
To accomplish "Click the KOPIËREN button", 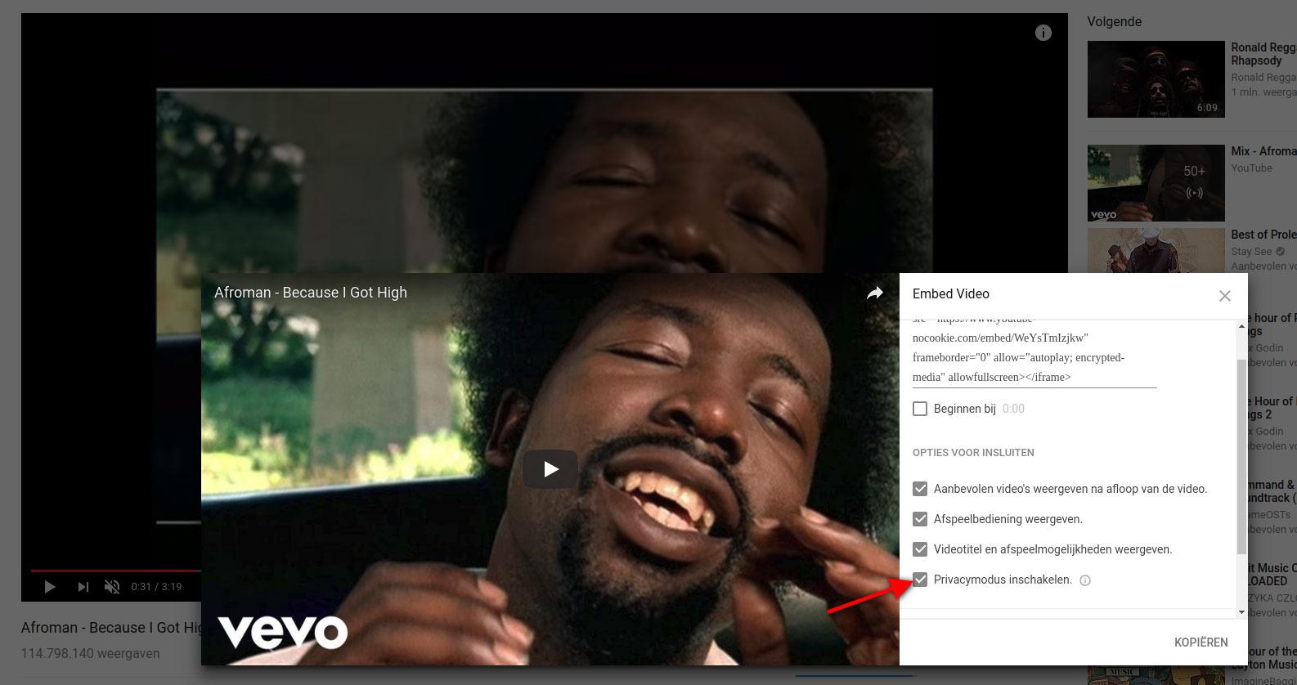I will (x=1201, y=642).
